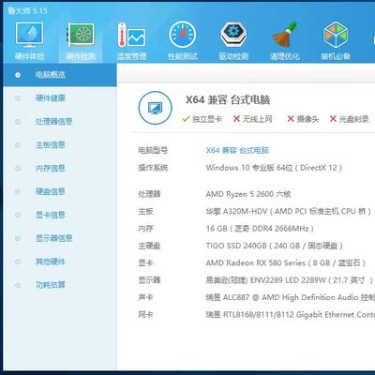Image resolution: width=375 pixels, height=375 pixels.
Task: Click the 网卡 row label
Action: pyautogui.click(x=145, y=315)
